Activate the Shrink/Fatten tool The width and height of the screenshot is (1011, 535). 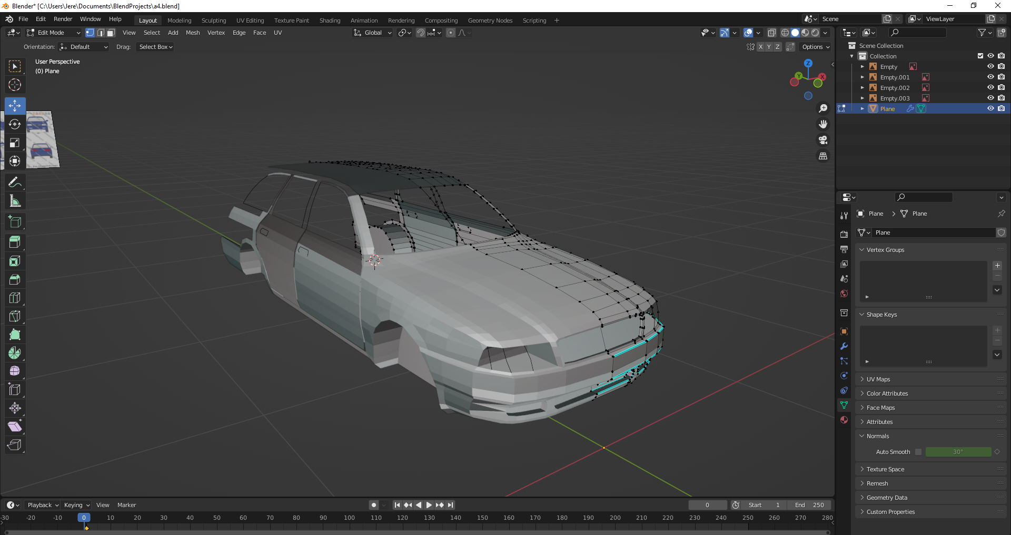[x=15, y=408]
